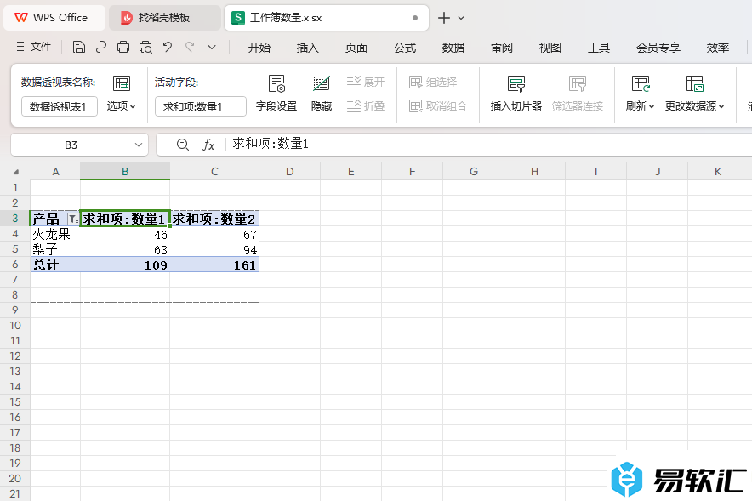Select row 10 header
752x501 pixels.
[15, 326]
